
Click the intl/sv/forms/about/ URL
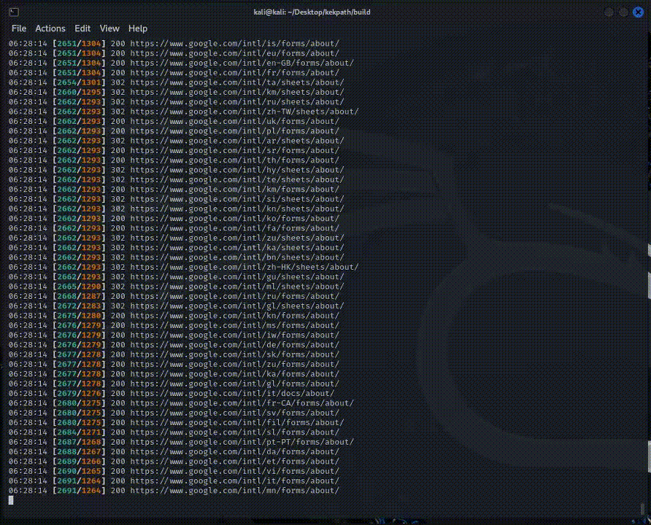point(234,413)
